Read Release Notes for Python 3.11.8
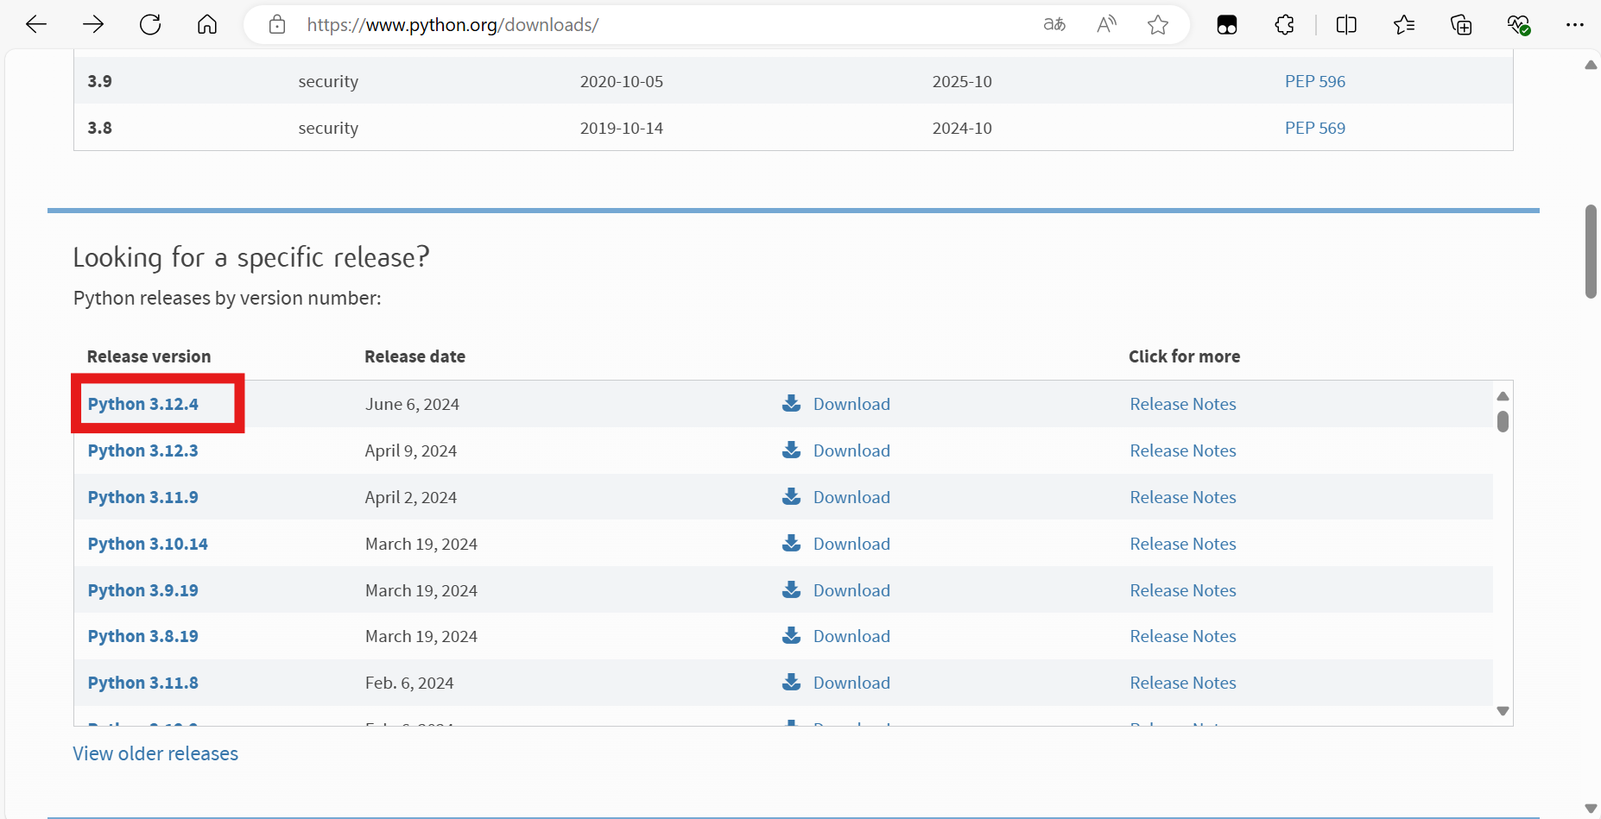 1183,683
